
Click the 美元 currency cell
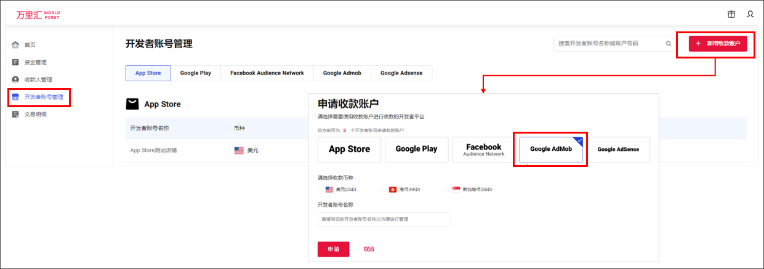coord(252,150)
